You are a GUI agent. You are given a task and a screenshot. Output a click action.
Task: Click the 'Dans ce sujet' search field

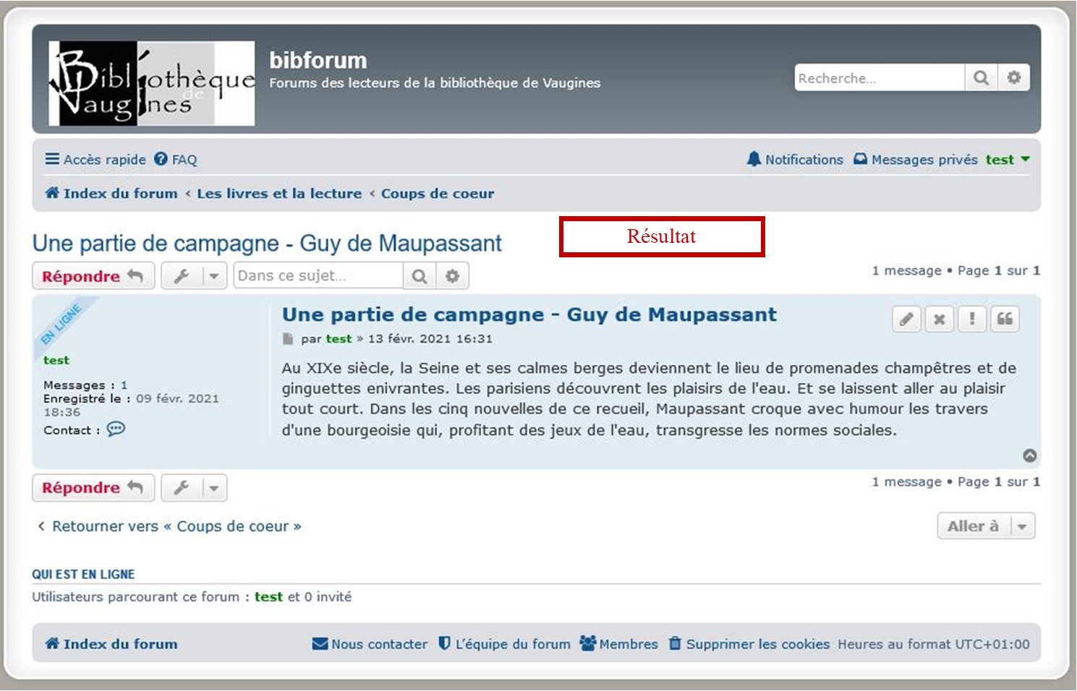pyautogui.click(x=318, y=276)
